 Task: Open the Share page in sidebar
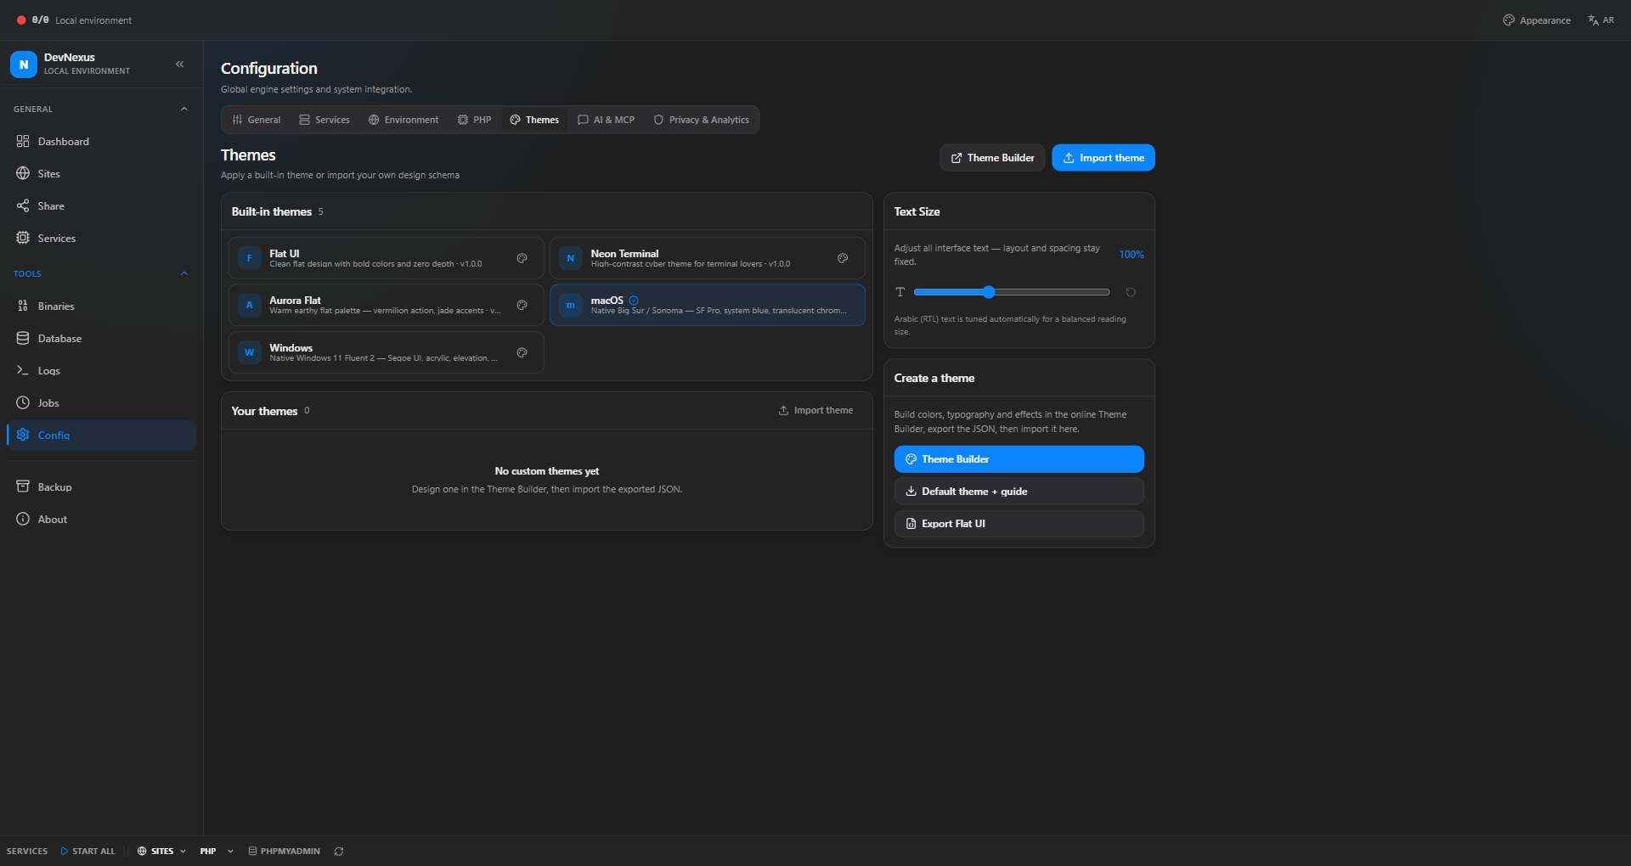tap(101, 206)
